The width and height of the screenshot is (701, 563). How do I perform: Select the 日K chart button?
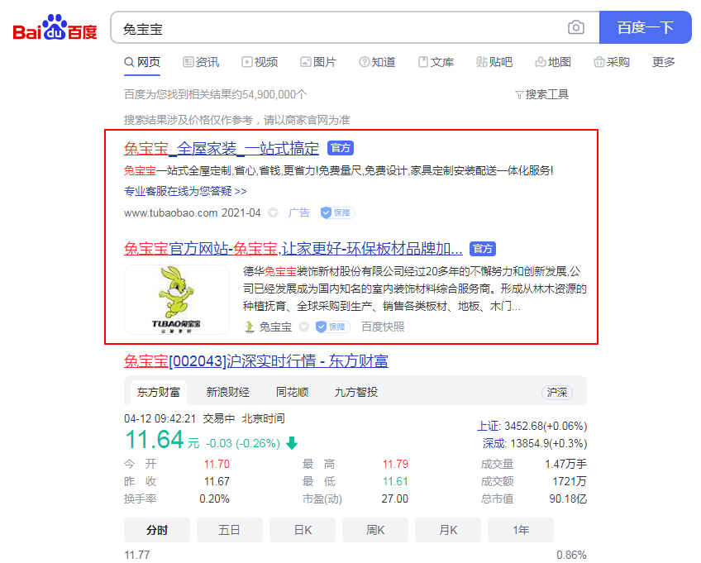(303, 530)
